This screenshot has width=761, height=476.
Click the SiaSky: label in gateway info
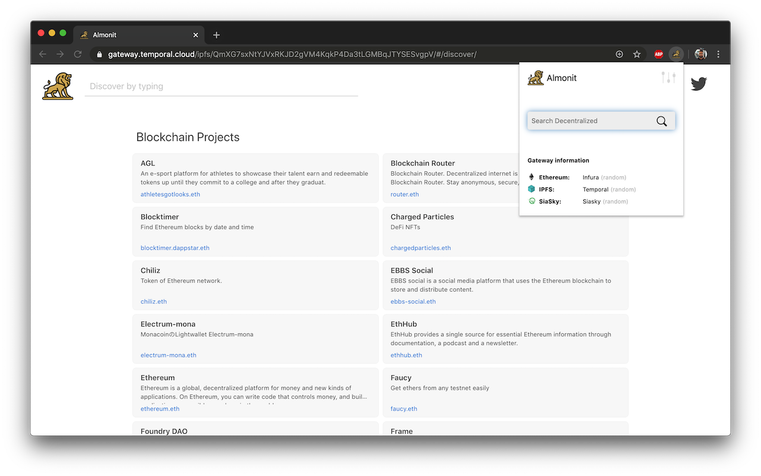coord(550,201)
